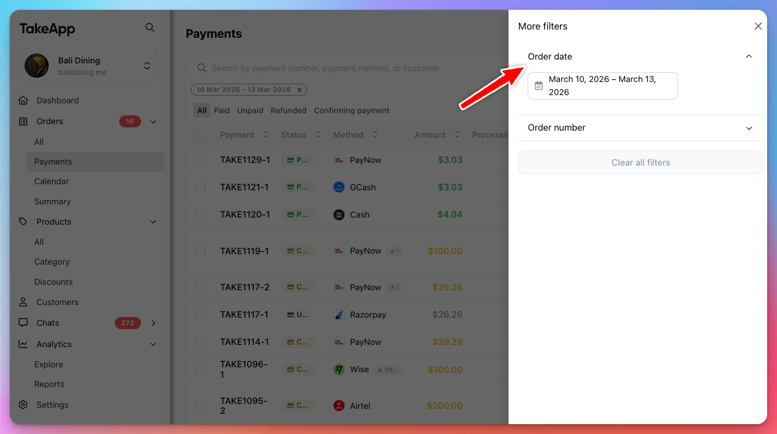777x434 pixels.
Task: Click the Products tag icon
Action: tap(23, 222)
